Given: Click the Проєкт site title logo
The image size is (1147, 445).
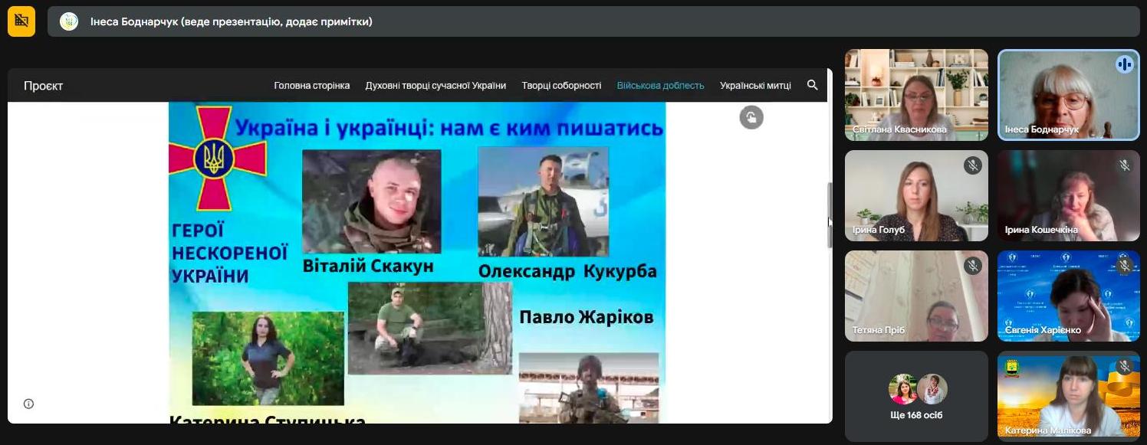Looking at the screenshot, I should pos(43,86).
